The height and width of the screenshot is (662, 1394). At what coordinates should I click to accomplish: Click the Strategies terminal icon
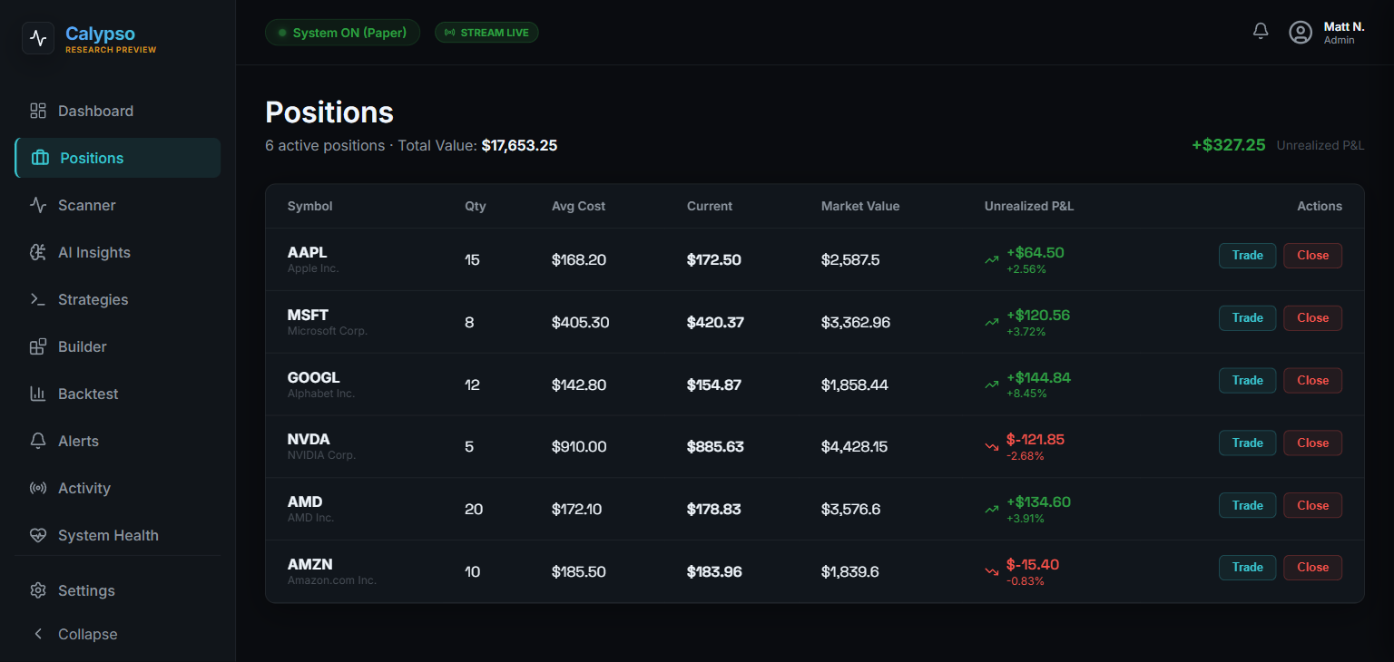(37, 299)
